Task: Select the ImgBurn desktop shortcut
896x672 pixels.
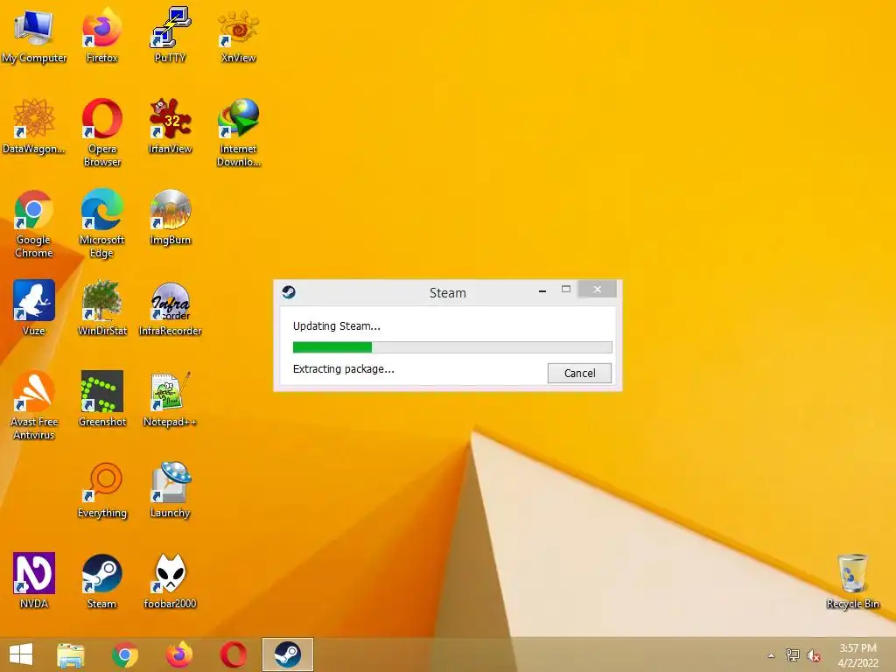Action: pyautogui.click(x=170, y=217)
